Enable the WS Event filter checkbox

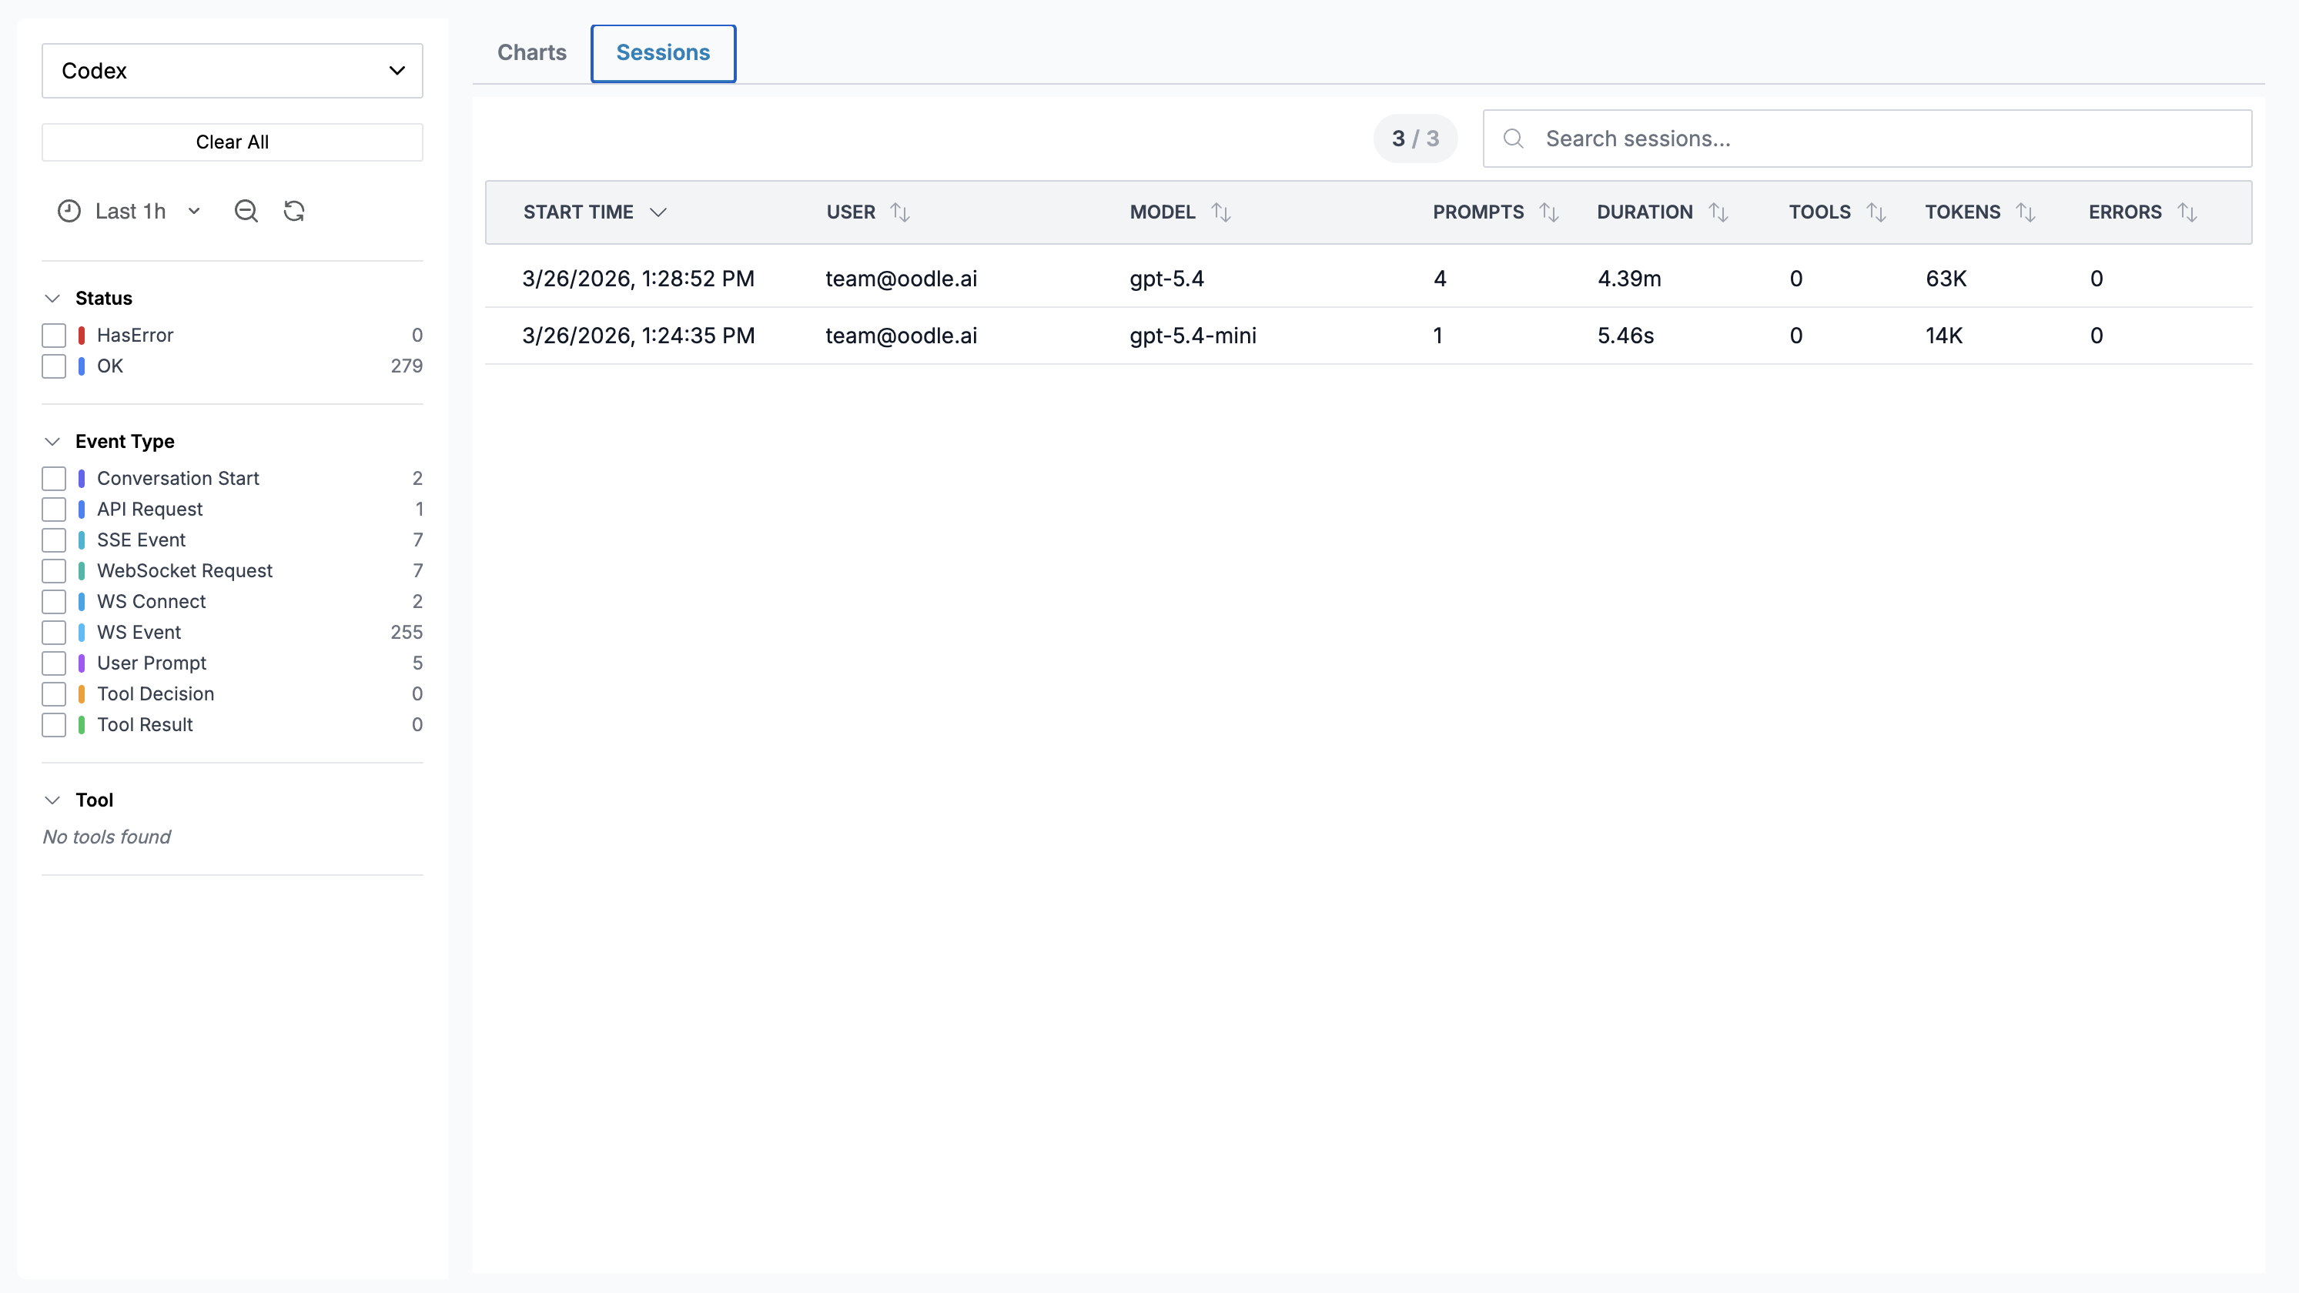pyautogui.click(x=55, y=633)
